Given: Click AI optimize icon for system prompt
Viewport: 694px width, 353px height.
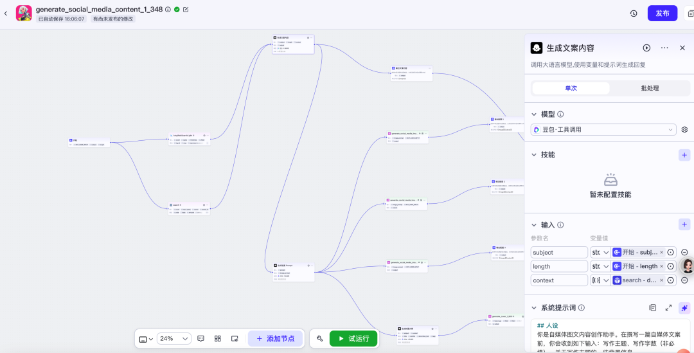Looking at the screenshot, I should (684, 308).
